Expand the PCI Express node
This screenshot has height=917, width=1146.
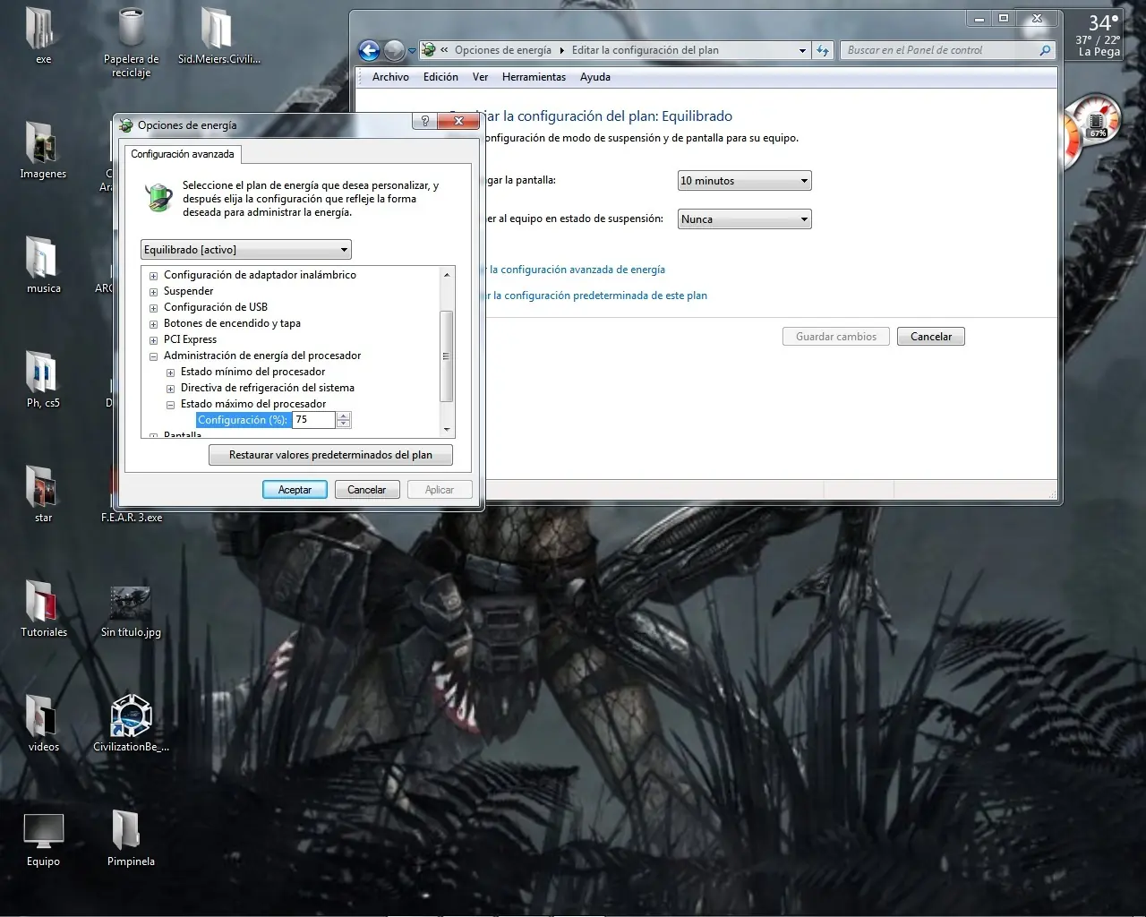pyautogui.click(x=153, y=340)
